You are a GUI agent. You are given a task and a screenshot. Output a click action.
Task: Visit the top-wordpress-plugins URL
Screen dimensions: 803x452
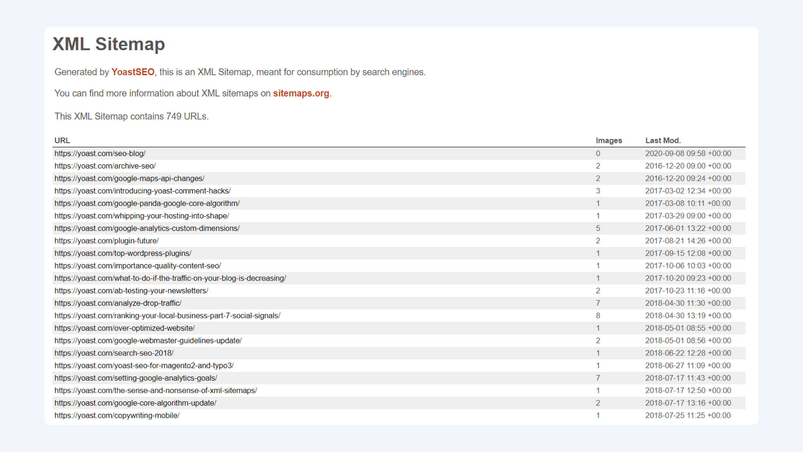[123, 253]
